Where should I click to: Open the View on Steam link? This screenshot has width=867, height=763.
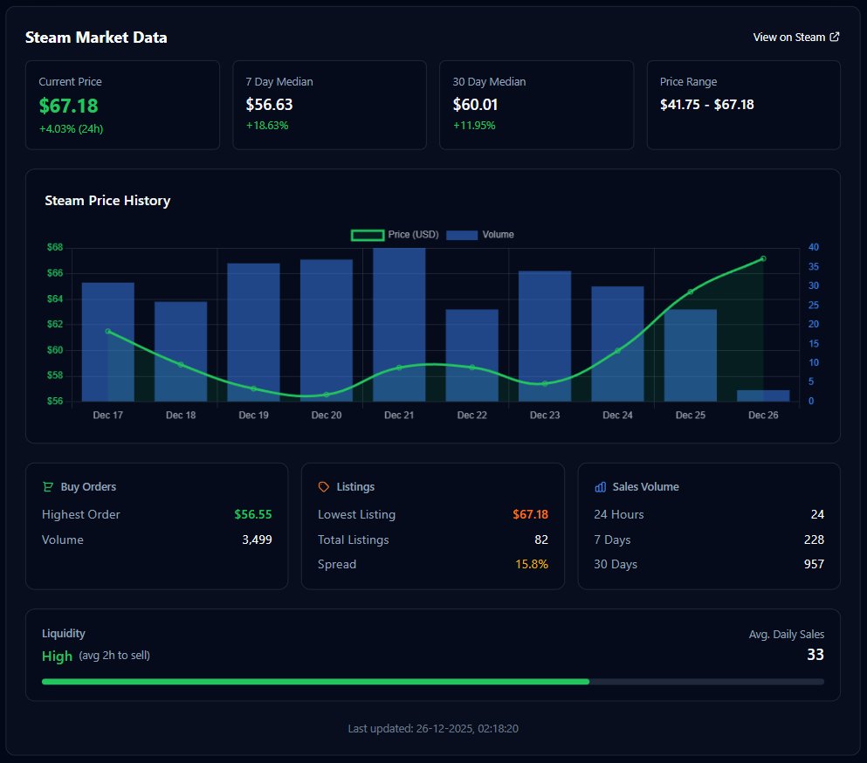click(795, 37)
